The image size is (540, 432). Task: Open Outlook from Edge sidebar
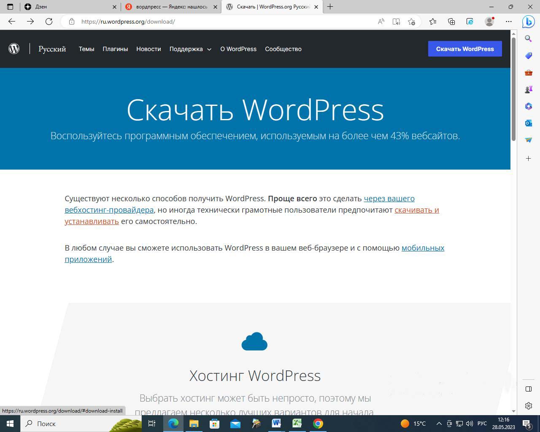(528, 123)
